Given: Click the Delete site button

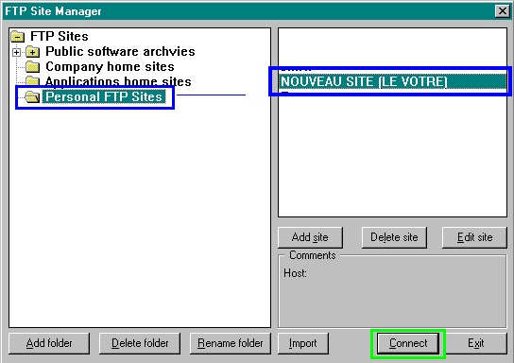Looking at the screenshot, I should [394, 237].
